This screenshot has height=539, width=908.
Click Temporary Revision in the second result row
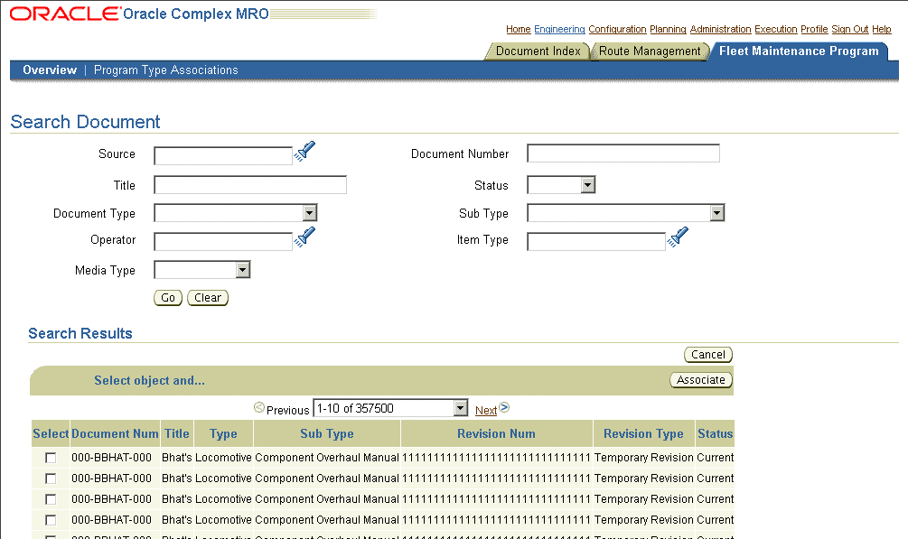[644, 479]
